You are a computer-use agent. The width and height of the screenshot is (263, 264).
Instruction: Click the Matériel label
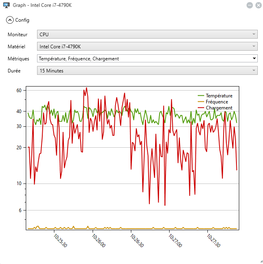coord(17,47)
